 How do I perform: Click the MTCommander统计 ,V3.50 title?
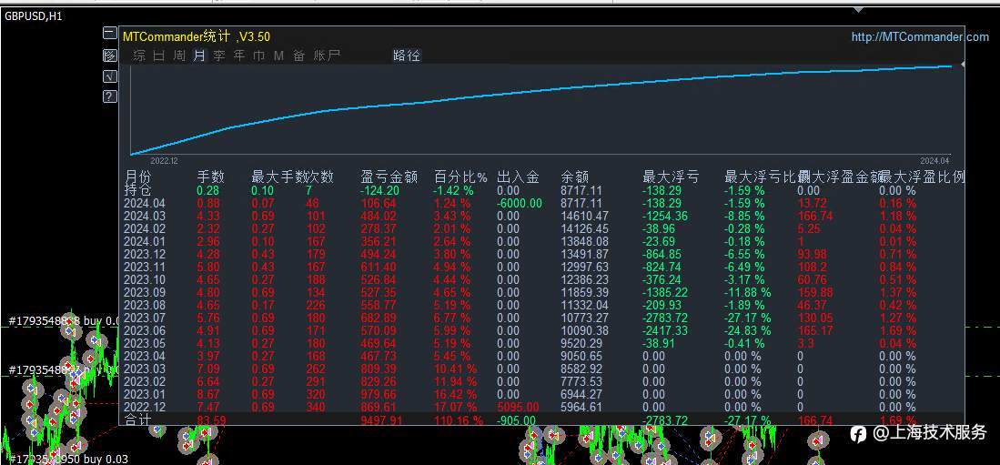[197, 37]
